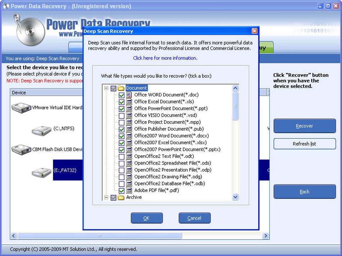Collapse the Archive tree node
This screenshot has width=342, height=256.
[x=106, y=197]
